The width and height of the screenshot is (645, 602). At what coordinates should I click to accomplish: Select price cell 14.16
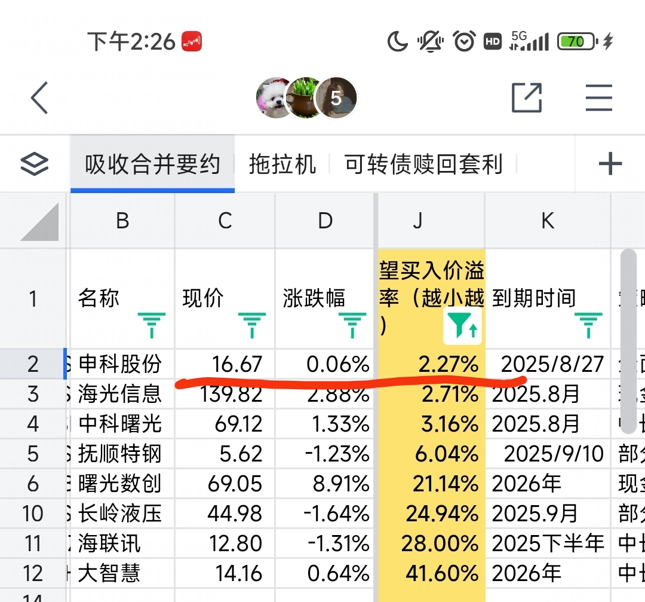click(225, 573)
